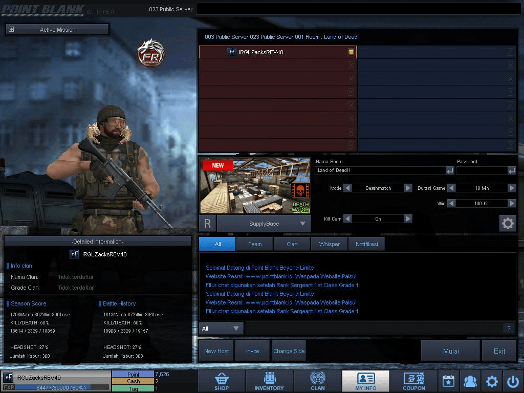Select the All chat tab
Image resolution: width=524 pixels, height=393 pixels.
[217, 244]
